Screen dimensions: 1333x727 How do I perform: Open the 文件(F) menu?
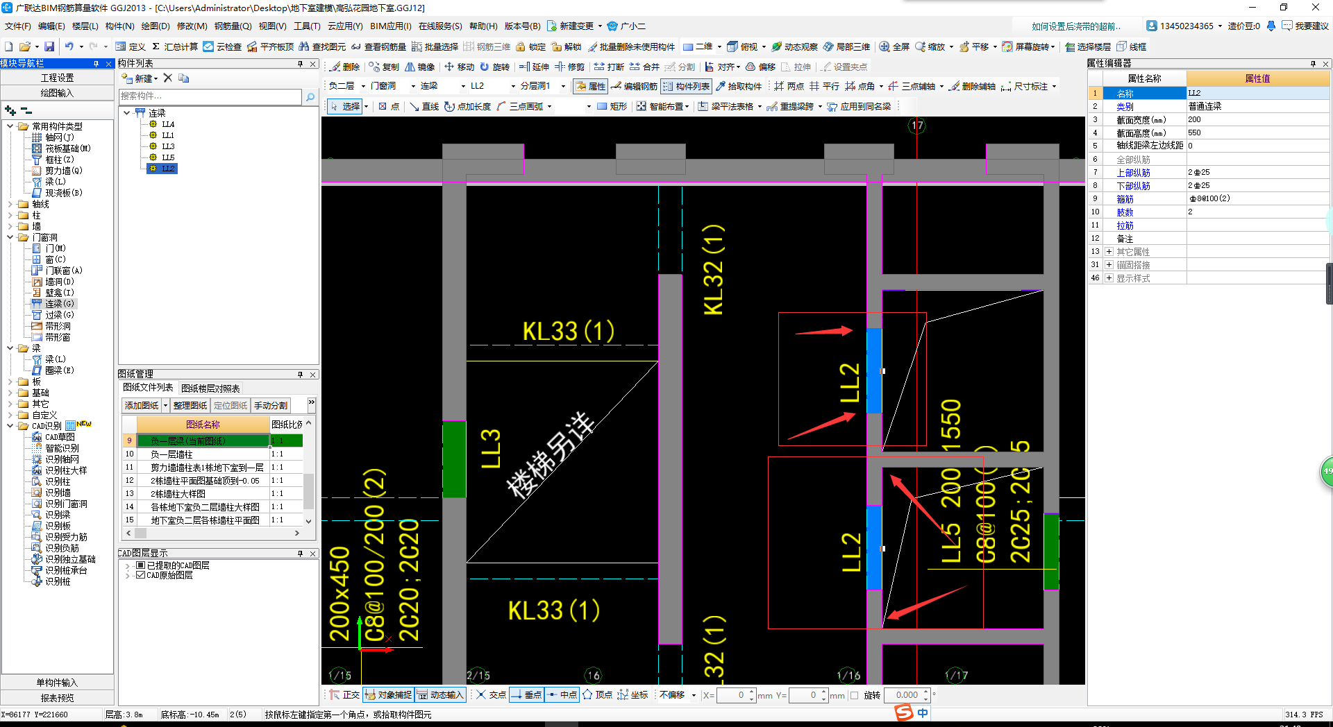click(x=17, y=26)
